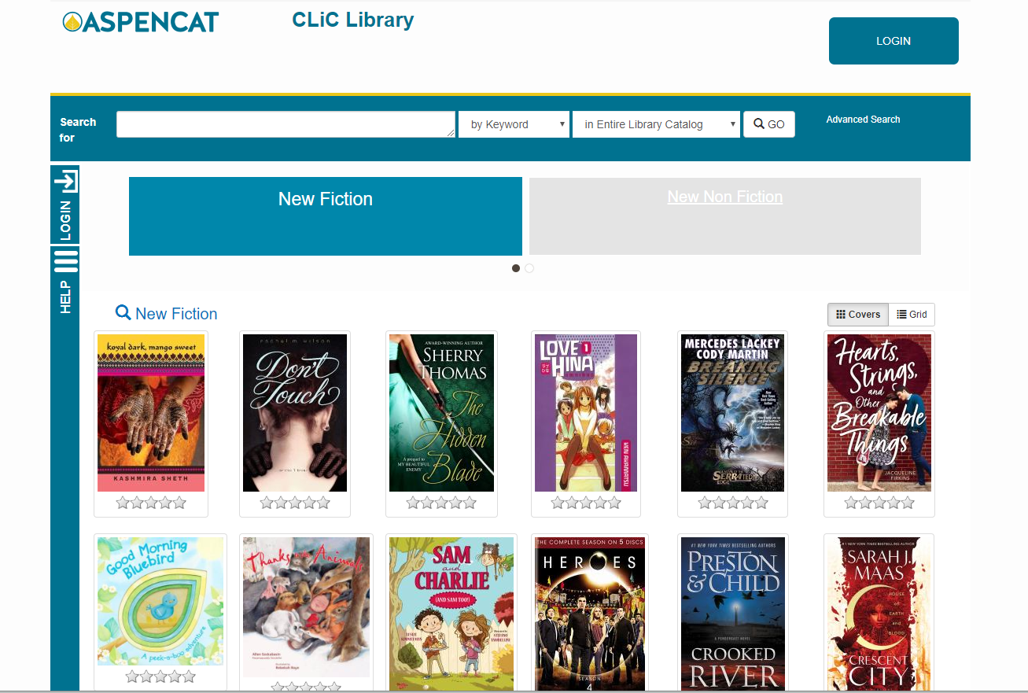Open the sidebar HELP menu icon

[66, 260]
